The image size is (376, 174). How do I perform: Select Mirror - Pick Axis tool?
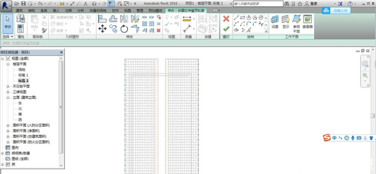click(x=124, y=19)
